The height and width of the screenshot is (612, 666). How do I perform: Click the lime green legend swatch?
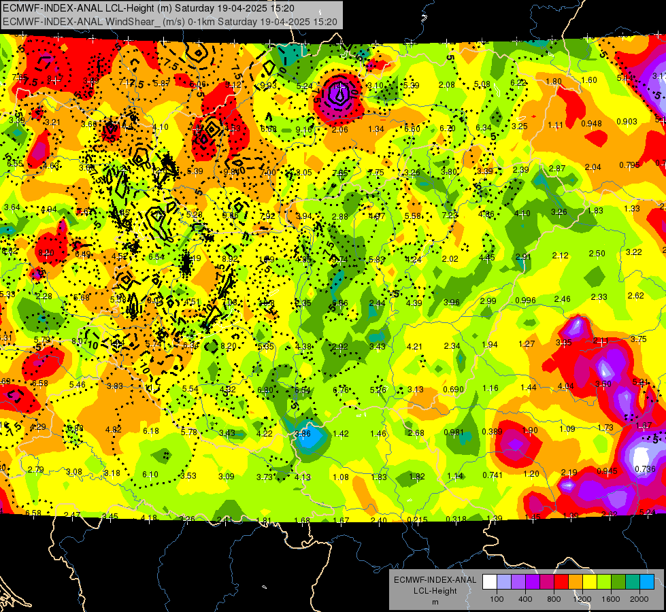pyautogui.click(x=604, y=582)
